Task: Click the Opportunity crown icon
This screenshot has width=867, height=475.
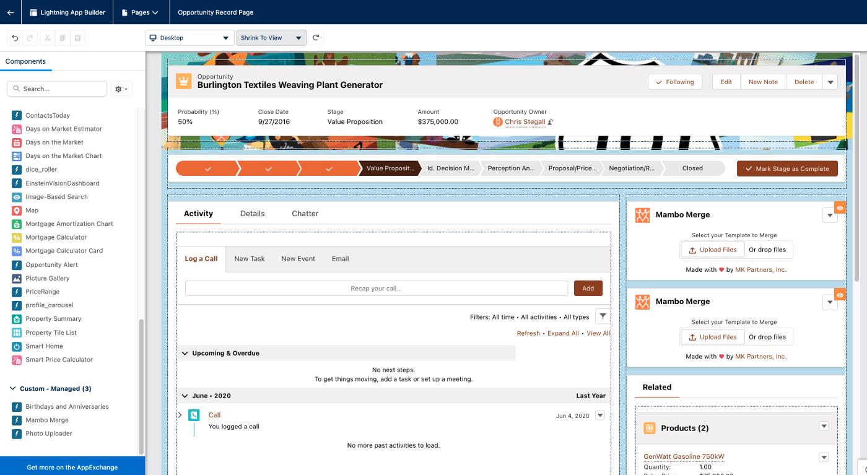Action: pyautogui.click(x=184, y=81)
